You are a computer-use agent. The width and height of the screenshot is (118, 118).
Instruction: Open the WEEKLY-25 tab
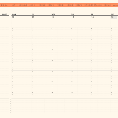(x=70, y=5)
